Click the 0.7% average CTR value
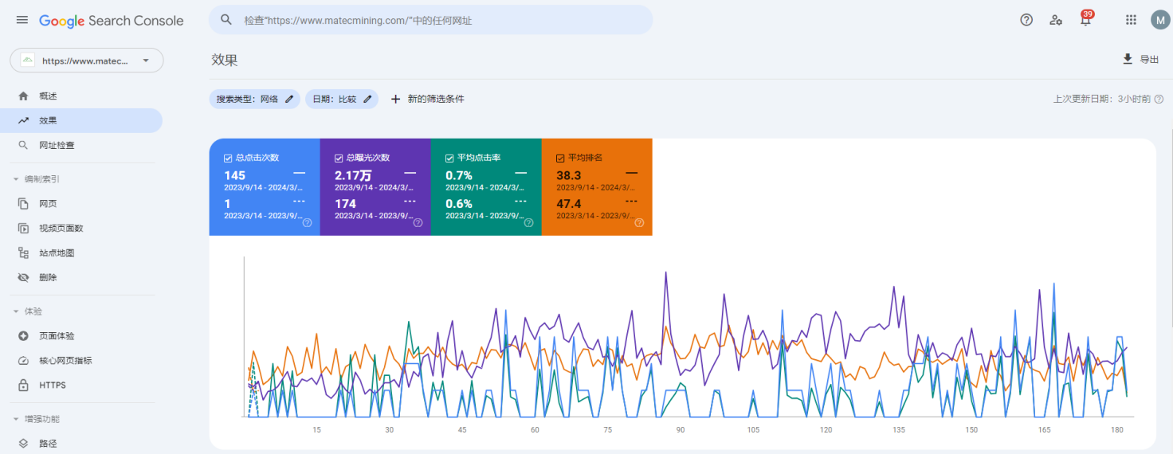1173x454 pixels. [459, 175]
